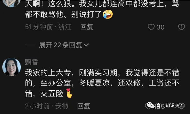Like the comment with 30 likes
Image resolution: width=190 pixels, height=114 pixels.
(x=151, y=27)
